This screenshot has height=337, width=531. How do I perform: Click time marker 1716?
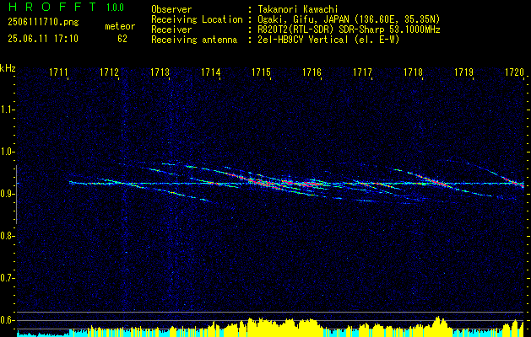coord(312,72)
